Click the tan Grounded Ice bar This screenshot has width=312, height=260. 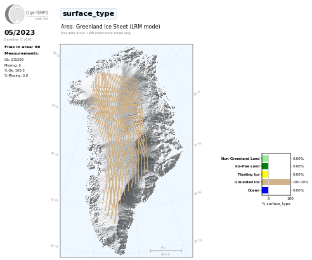pyautogui.click(x=276, y=182)
